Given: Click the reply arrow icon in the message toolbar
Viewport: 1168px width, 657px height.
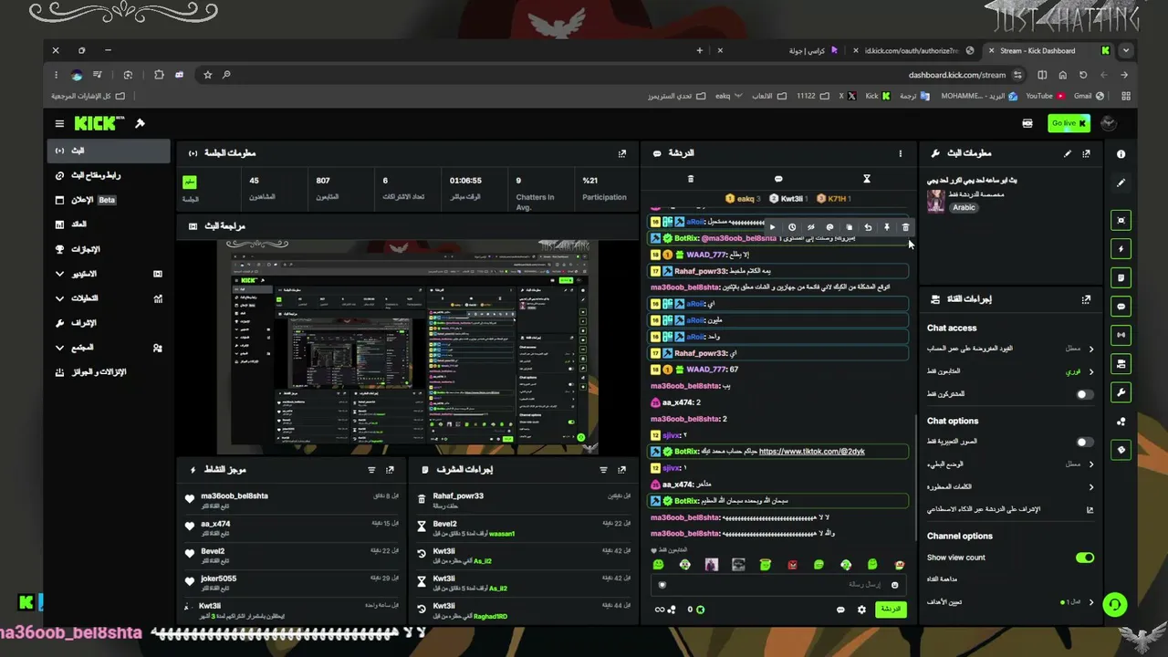Looking at the screenshot, I should (x=868, y=227).
